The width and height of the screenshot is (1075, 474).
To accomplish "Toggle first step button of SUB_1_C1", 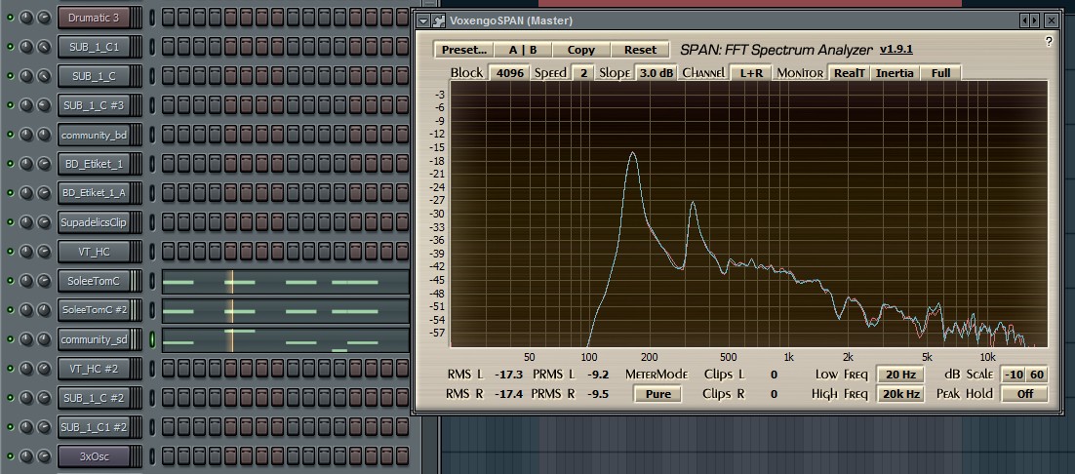I will tap(168, 47).
